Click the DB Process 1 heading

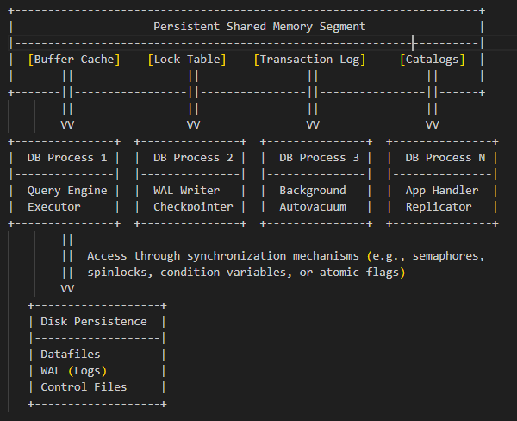[x=67, y=158]
